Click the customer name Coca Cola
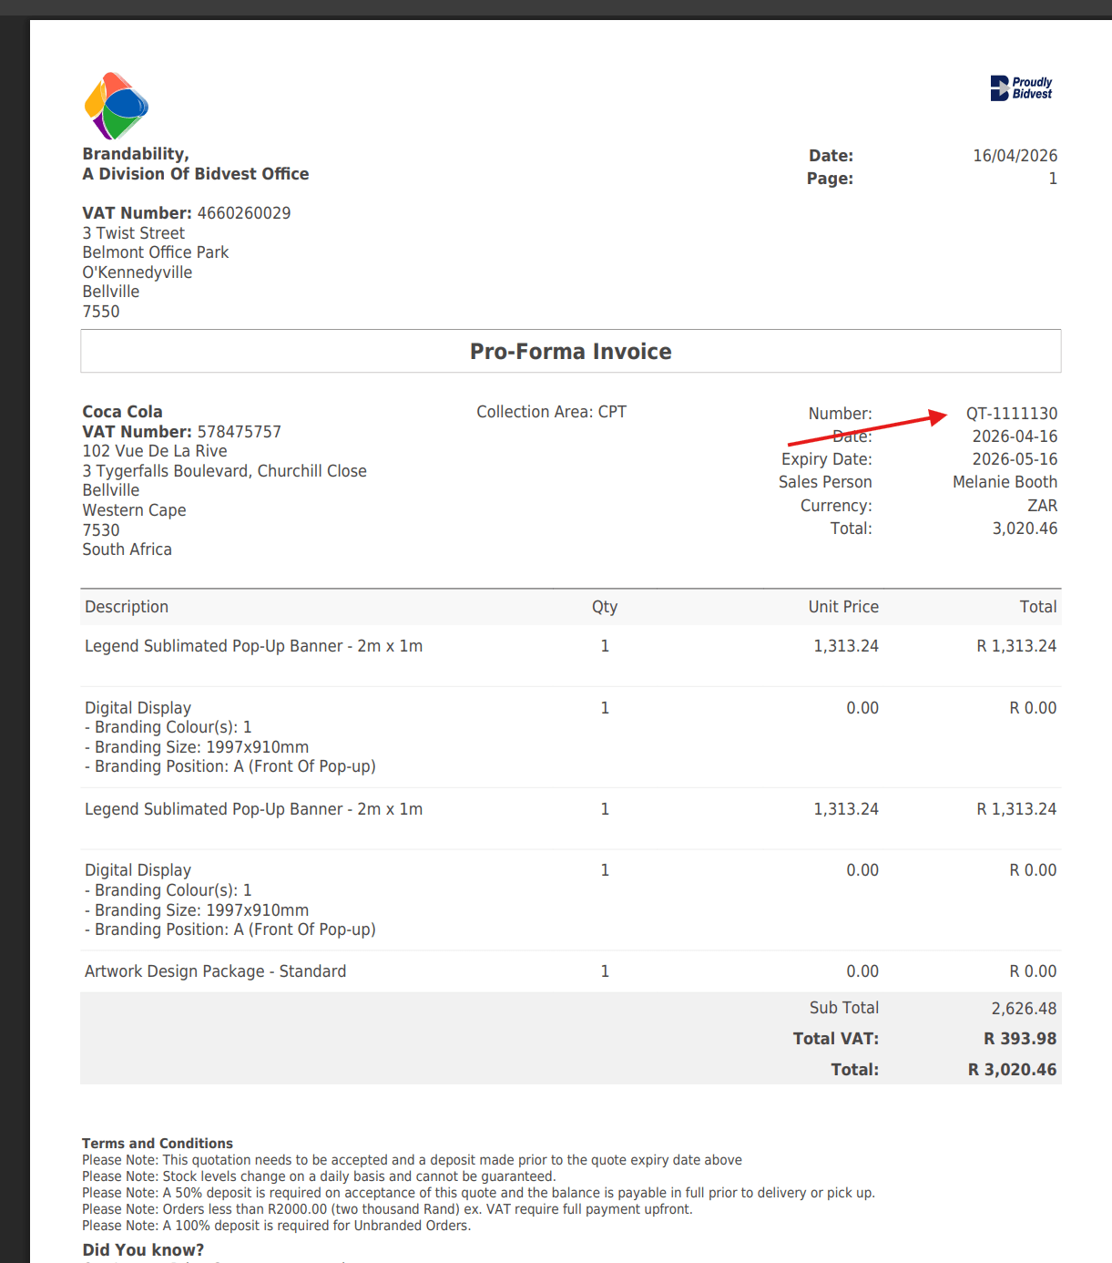1112x1263 pixels. pyautogui.click(x=123, y=412)
